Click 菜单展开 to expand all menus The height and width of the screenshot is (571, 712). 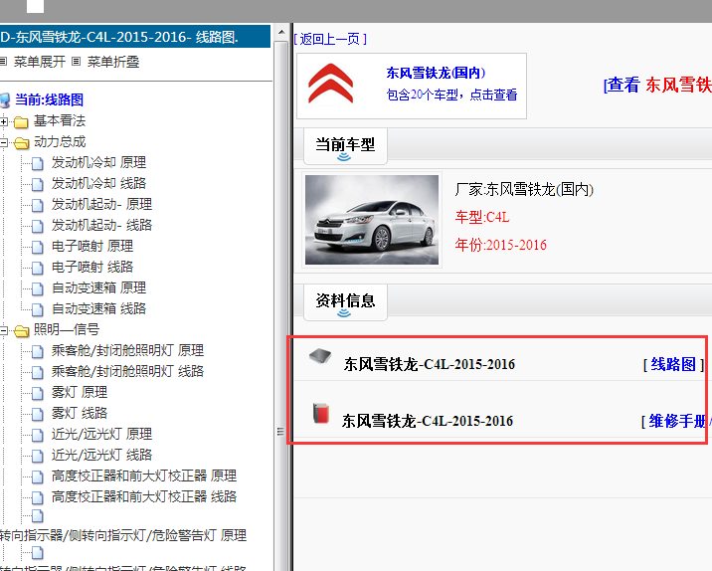tap(40, 62)
